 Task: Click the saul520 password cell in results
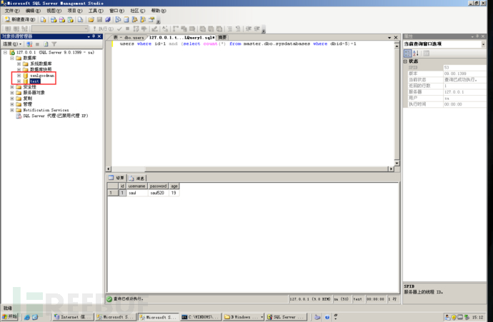click(x=158, y=193)
